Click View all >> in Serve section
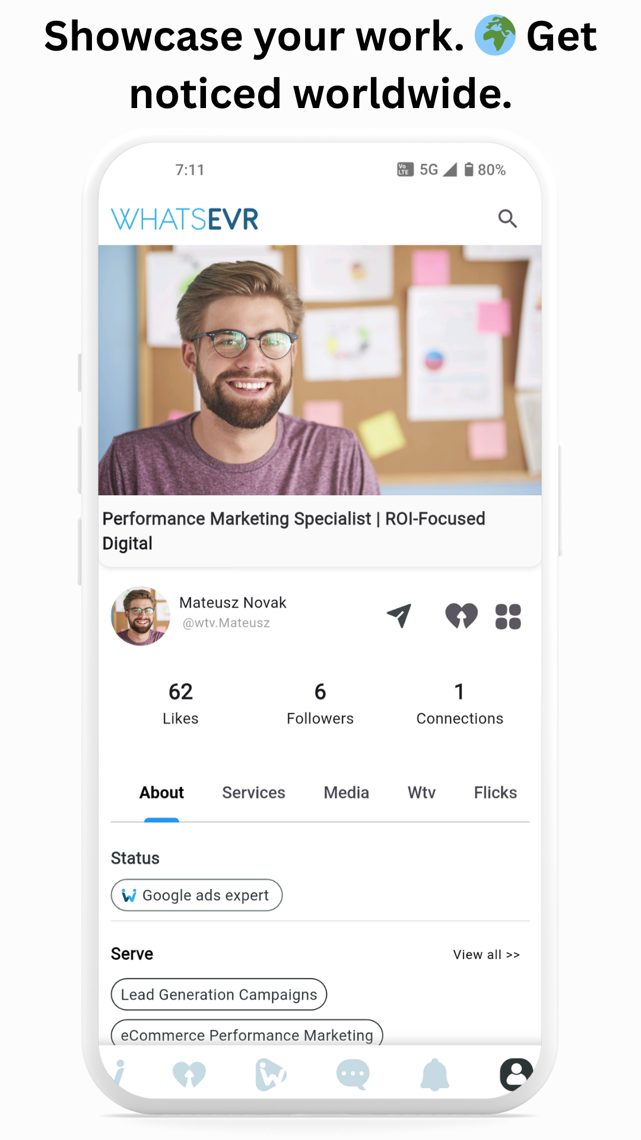Screen dimensions: 641x1140 click(486, 955)
